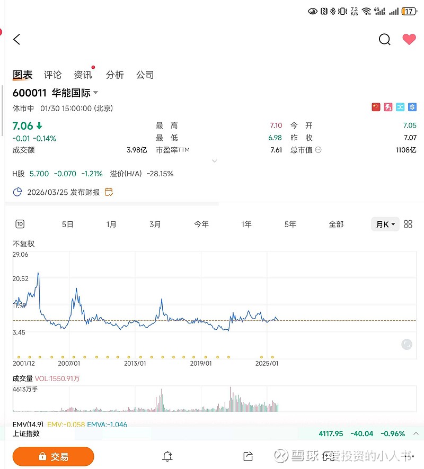The height and width of the screenshot is (469, 424).
Task: Add earnings date with the calendar icon
Action: pyautogui.click(x=109, y=192)
